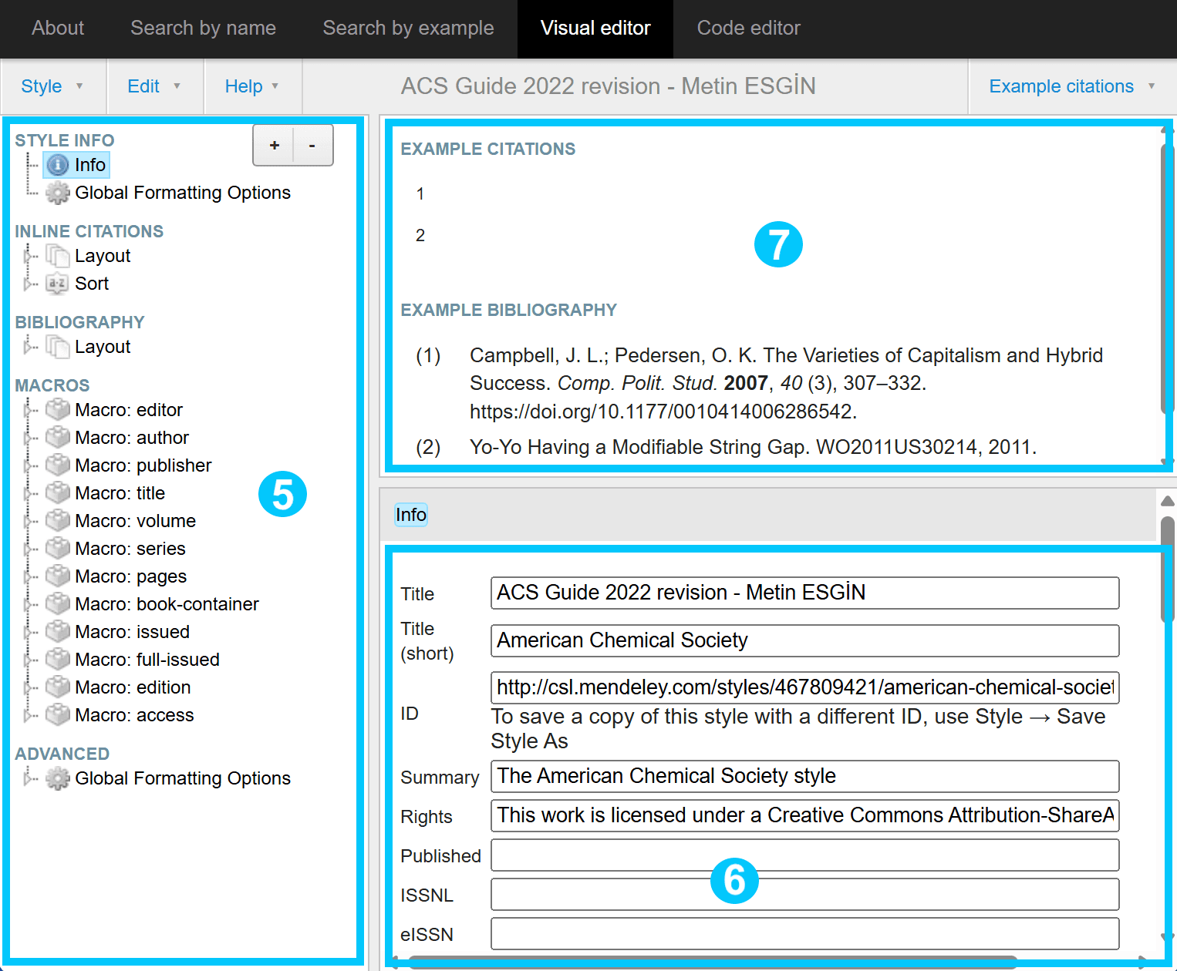Image resolution: width=1177 pixels, height=971 pixels.
Task: Open the Example citations dropdown
Action: click(x=1071, y=86)
